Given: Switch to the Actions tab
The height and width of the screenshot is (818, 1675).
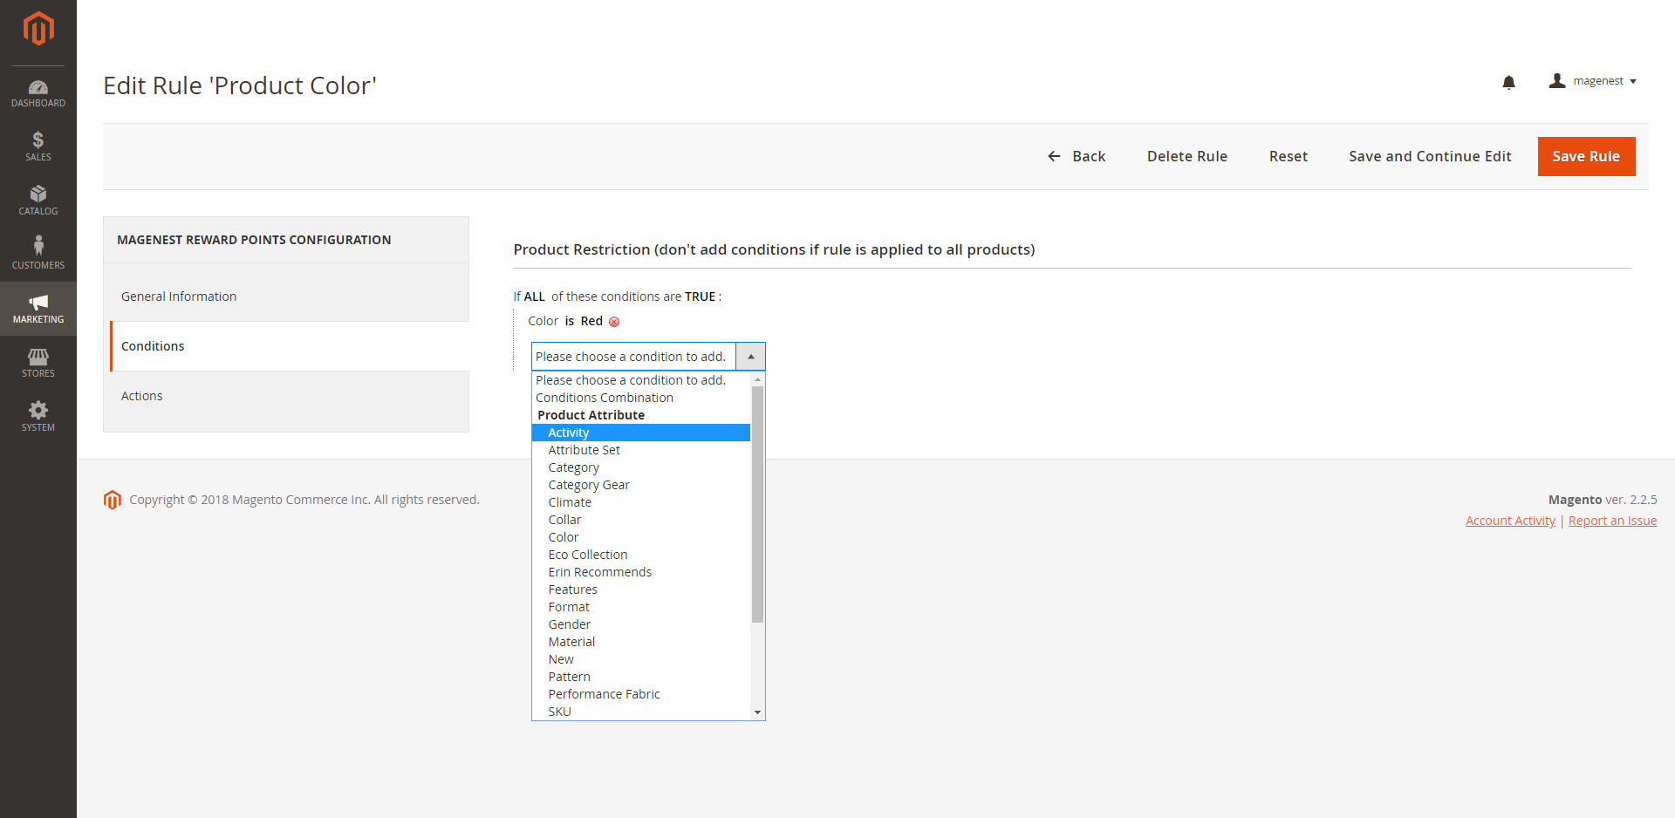Looking at the screenshot, I should pos(142,396).
